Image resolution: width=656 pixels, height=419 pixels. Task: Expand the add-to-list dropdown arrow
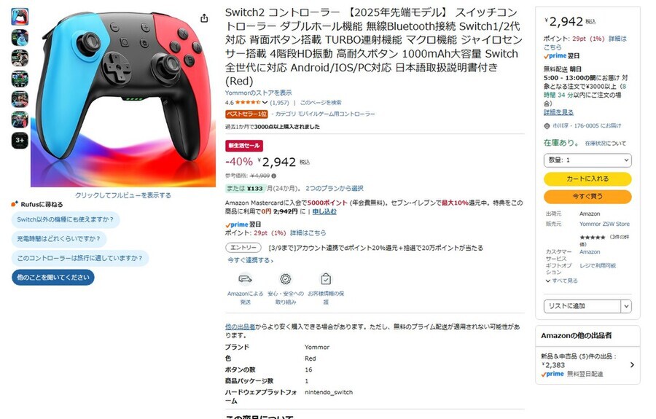[x=626, y=306]
